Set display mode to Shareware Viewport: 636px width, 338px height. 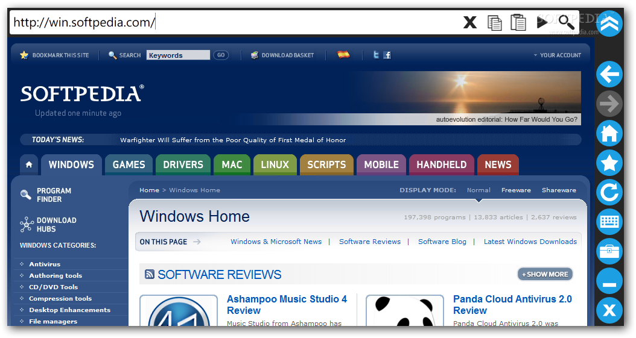pos(559,190)
